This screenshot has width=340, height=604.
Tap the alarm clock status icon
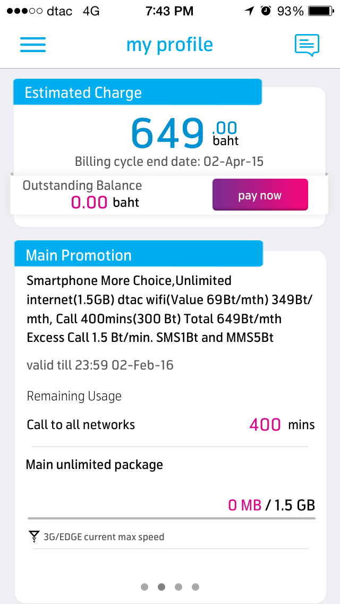point(266,11)
